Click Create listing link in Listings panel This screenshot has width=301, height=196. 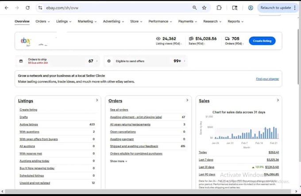click(x=28, y=110)
